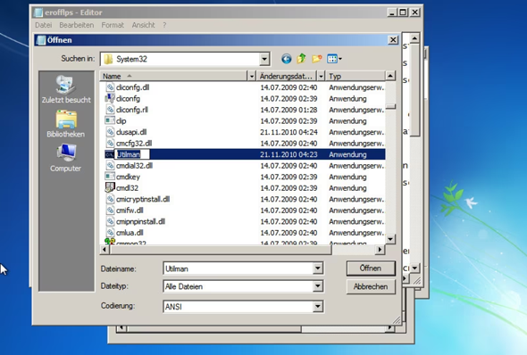This screenshot has width=527, height=355.
Task: Open the view menu icon in toolbar
Action: coord(334,59)
